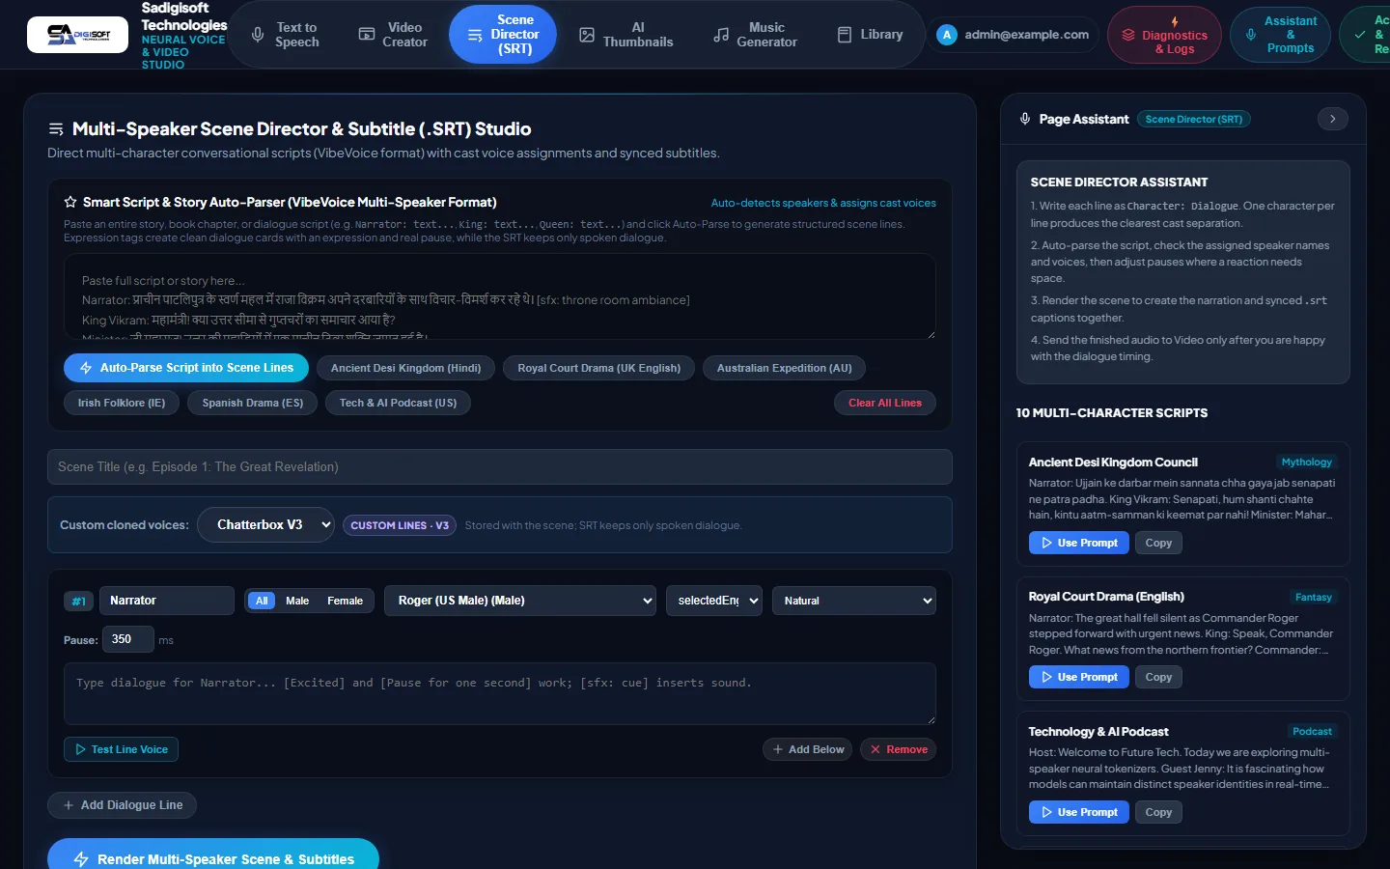Edit the Narrator speaker name field
The height and width of the screenshot is (869, 1390).
click(x=166, y=601)
